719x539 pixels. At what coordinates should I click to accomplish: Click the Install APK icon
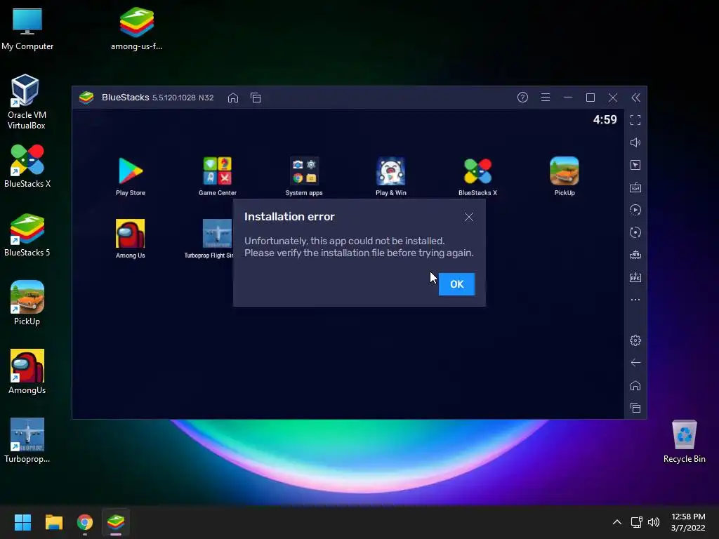click(x=635, y=277)
